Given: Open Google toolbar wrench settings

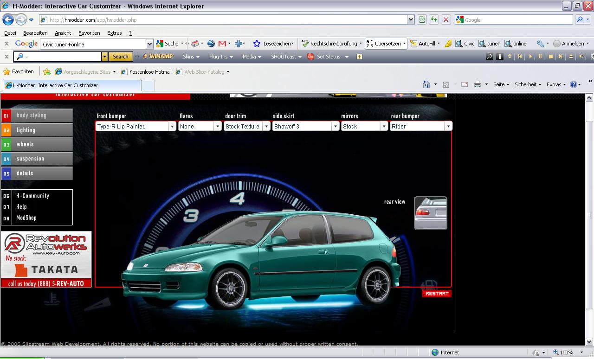Looking at the screenshot, I should coord(540,44).
